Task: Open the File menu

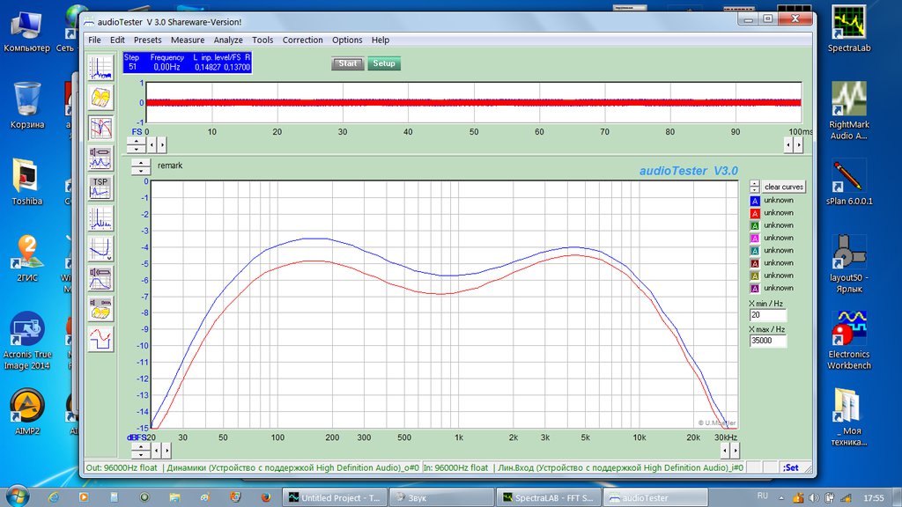Action: click(94, 40)
